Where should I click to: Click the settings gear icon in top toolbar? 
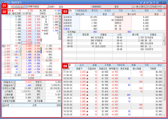tap(165, 6)
